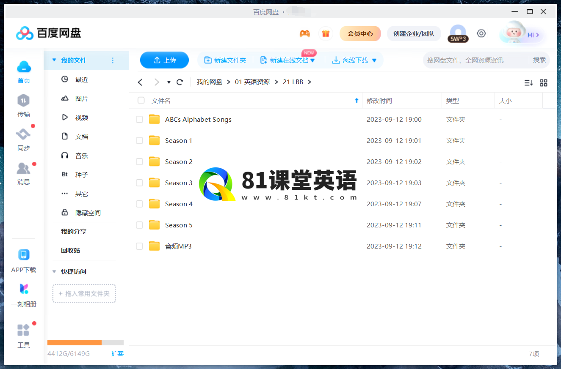Open the 离线下载 dropdown arrow
Image resolution: width=561 pixels, height=369 pixels.
374,60
